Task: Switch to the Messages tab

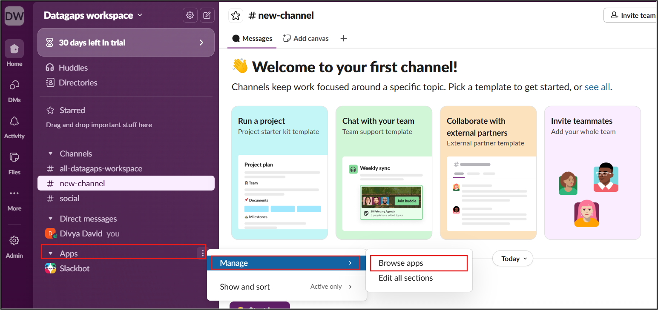Action: coord(252,38)
